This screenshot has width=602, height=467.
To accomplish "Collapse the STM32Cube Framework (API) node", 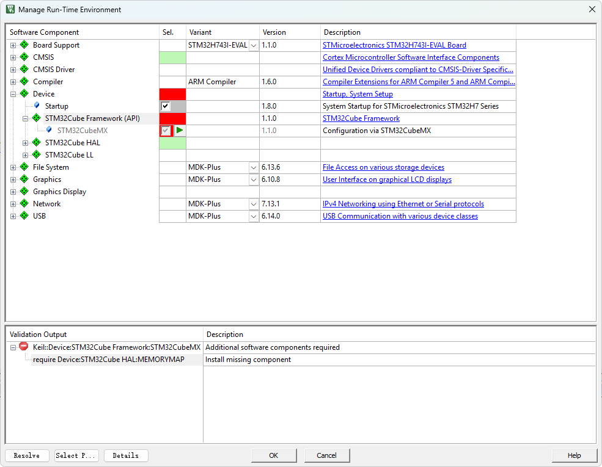I will [x=25, y=118].
